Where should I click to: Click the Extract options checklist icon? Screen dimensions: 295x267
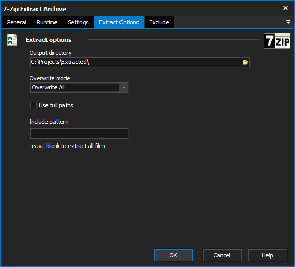(12, 40)
